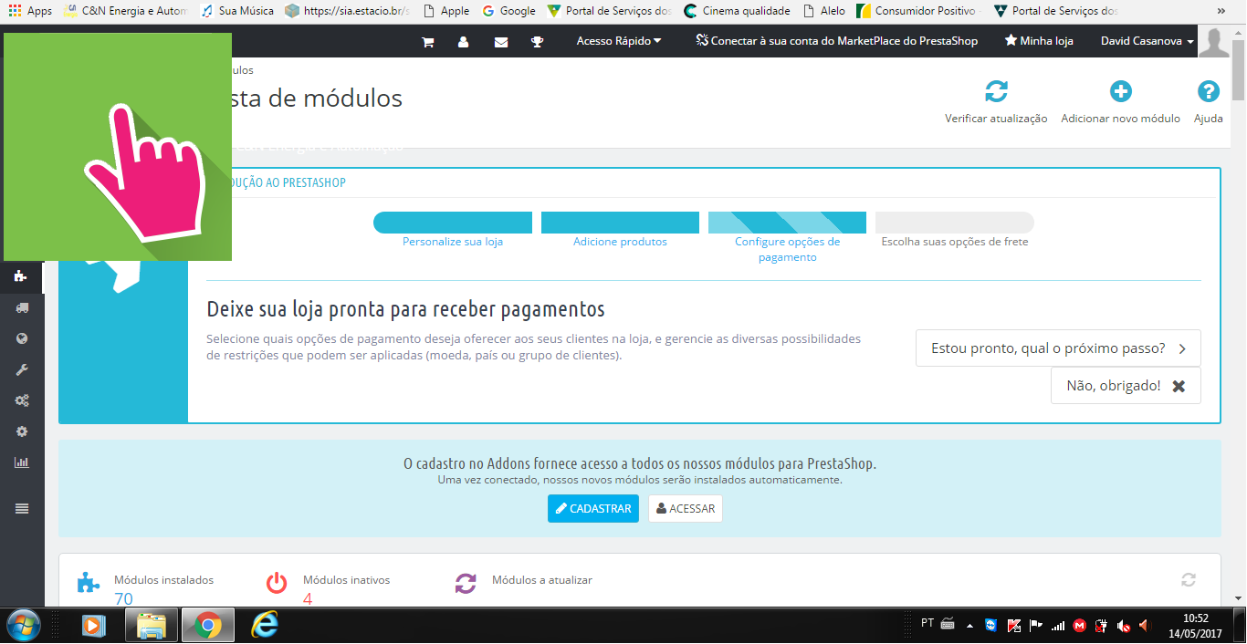Screen dimensions: 1247x644
Task: Open C&N Energia e Autom bookmark
Action: [126, 11]
